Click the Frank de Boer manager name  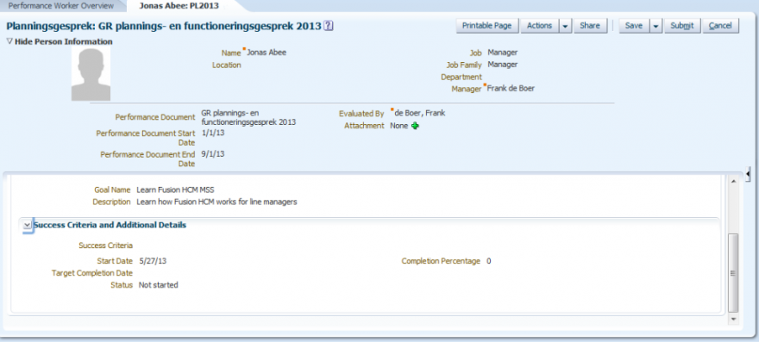coord(511,89)
